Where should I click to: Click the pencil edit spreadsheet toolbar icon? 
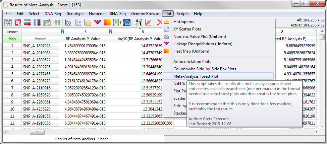pos(47,23)
